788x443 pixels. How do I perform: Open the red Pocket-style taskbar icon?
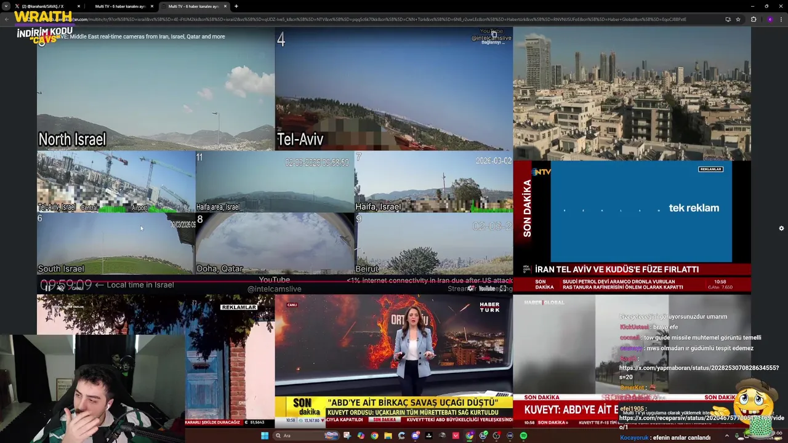pyautogui.click(x=456, y=436)
